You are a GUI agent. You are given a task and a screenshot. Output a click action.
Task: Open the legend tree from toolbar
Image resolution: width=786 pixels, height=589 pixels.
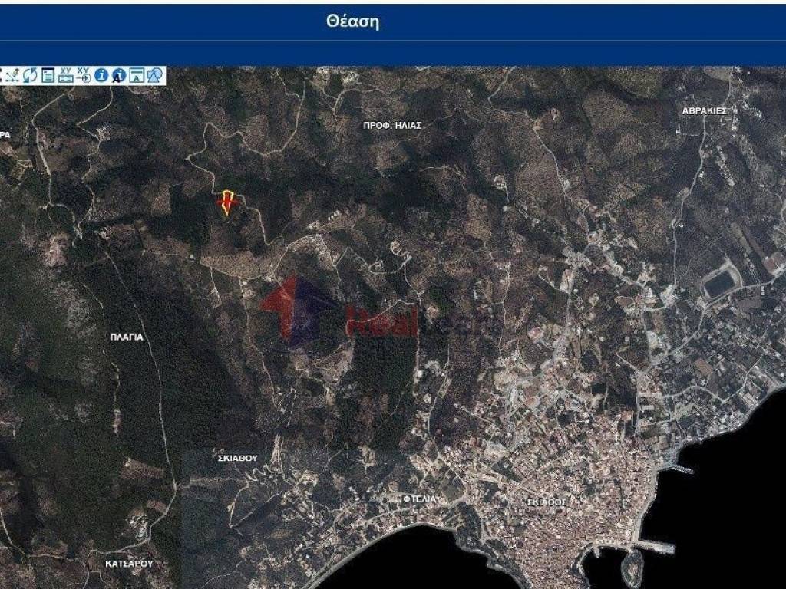click(48, 74)
